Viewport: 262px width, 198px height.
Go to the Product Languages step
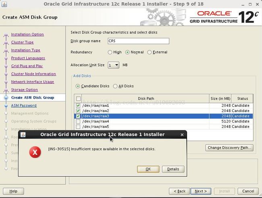point(28,58)
